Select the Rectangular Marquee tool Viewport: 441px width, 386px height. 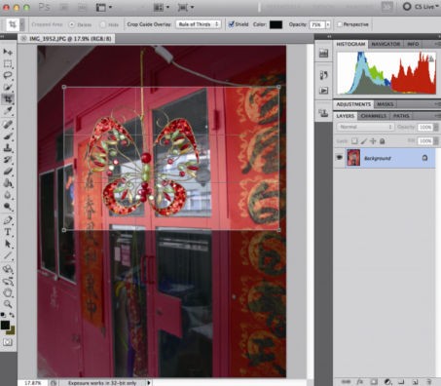[8, 63]
